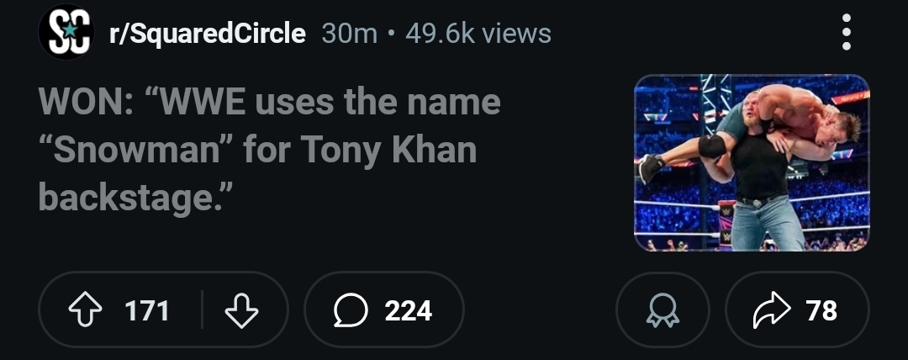Open the post via its WON headline
The image size is (908, 360).
(269, 103)
